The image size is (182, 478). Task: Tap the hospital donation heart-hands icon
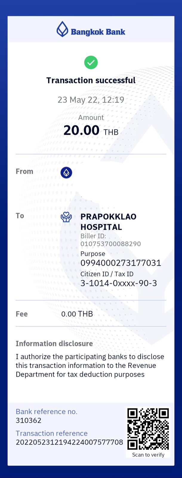66,217
